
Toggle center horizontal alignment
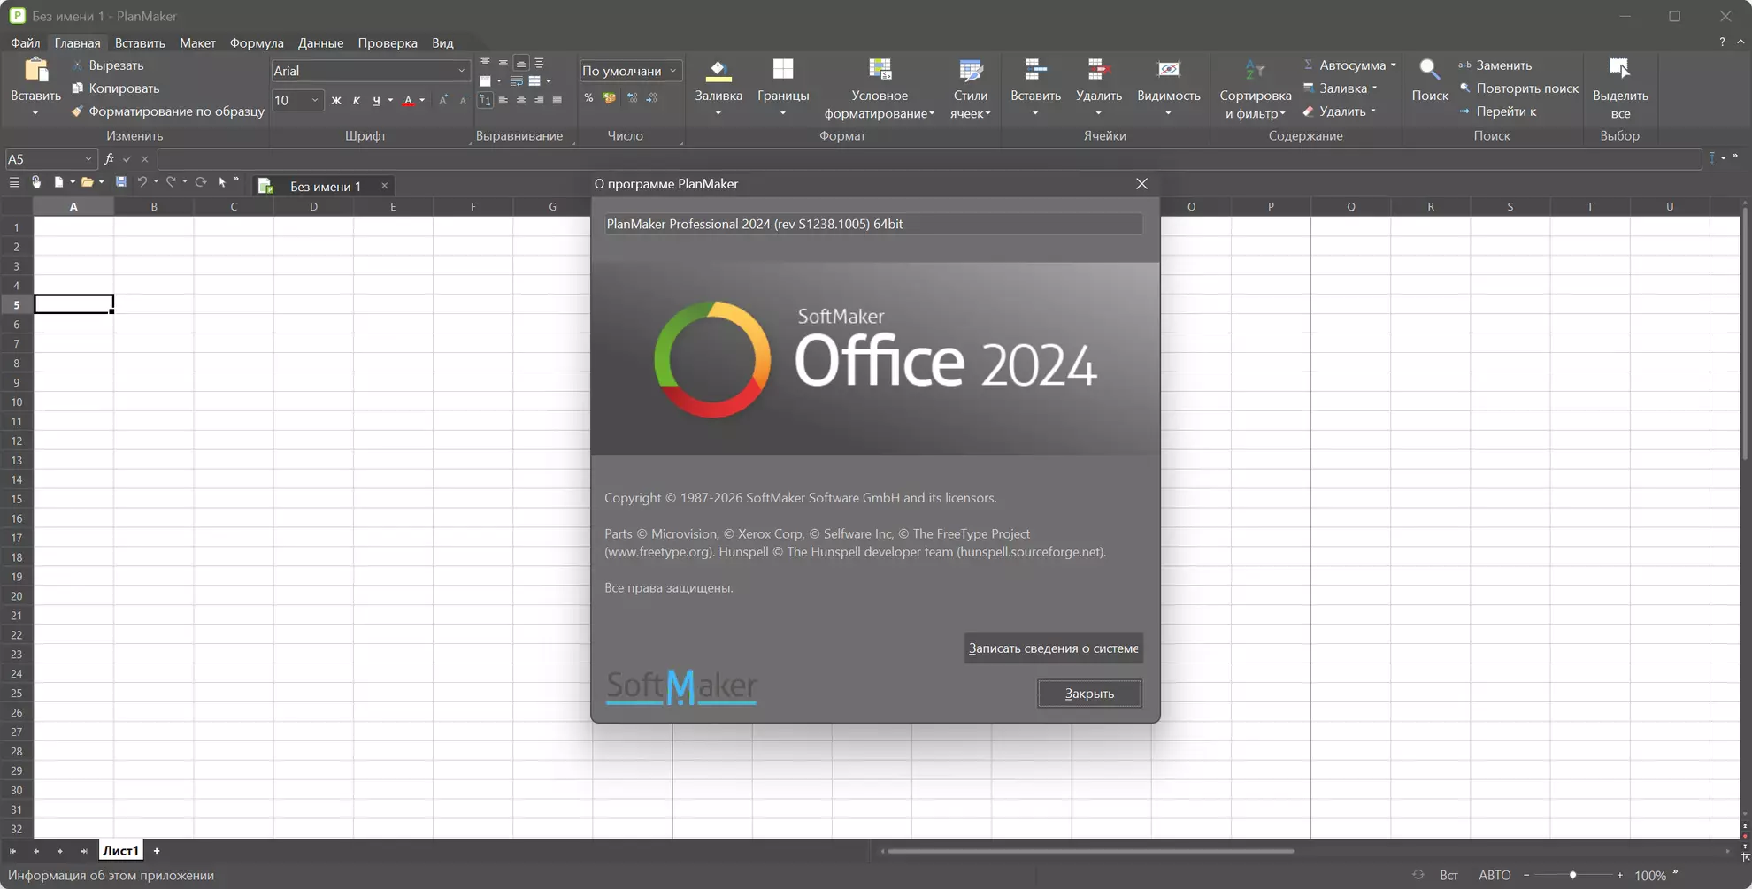click(x=521, y=100)
